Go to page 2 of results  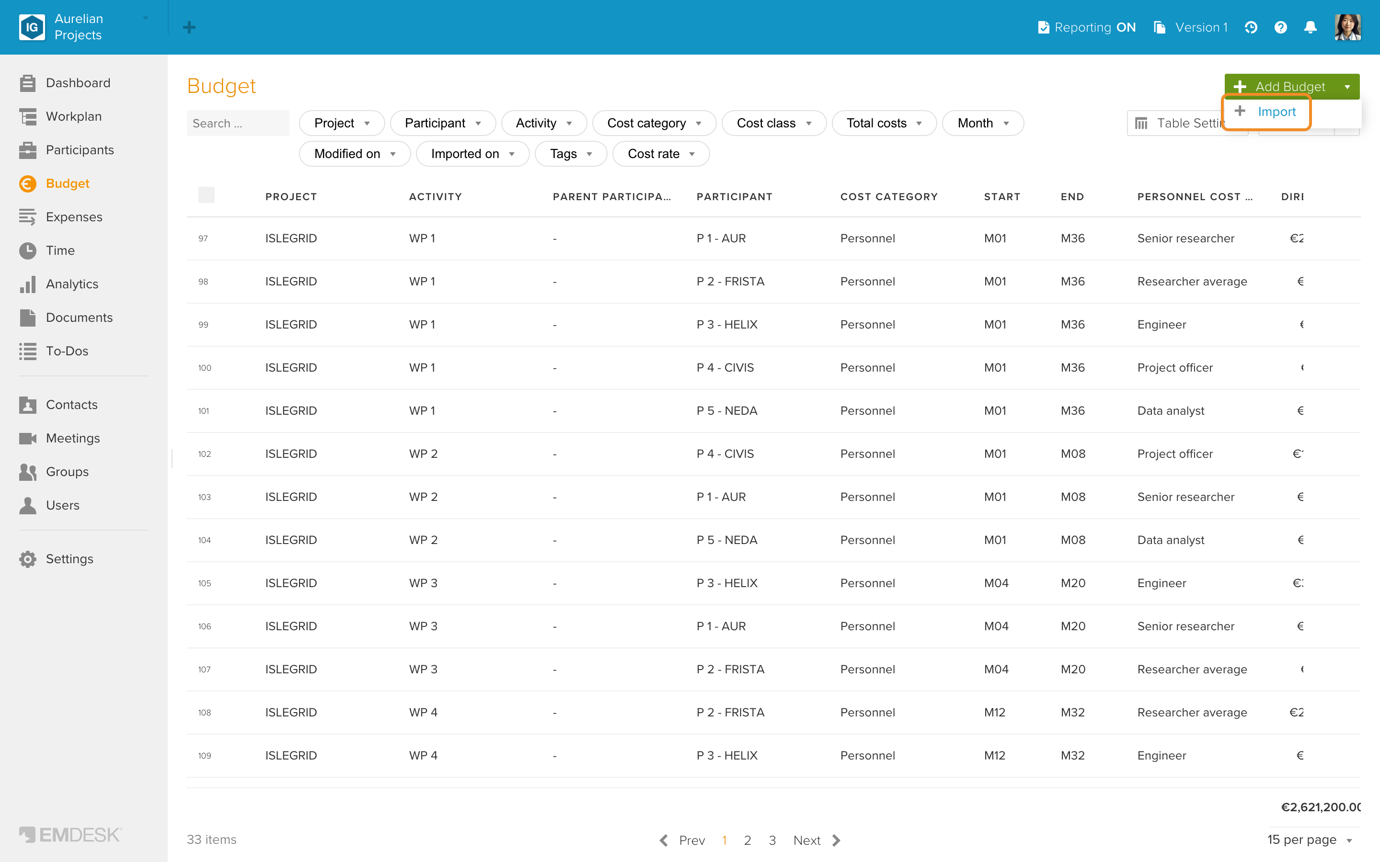click(x=747, y=840)
